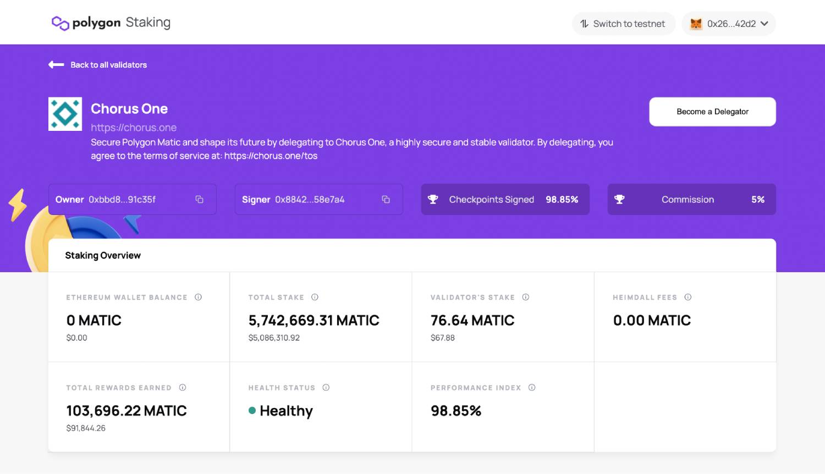Click the 5,742,669.31 MATIC total stake
The height and width of the screenshot is (474, 825).
314,321
